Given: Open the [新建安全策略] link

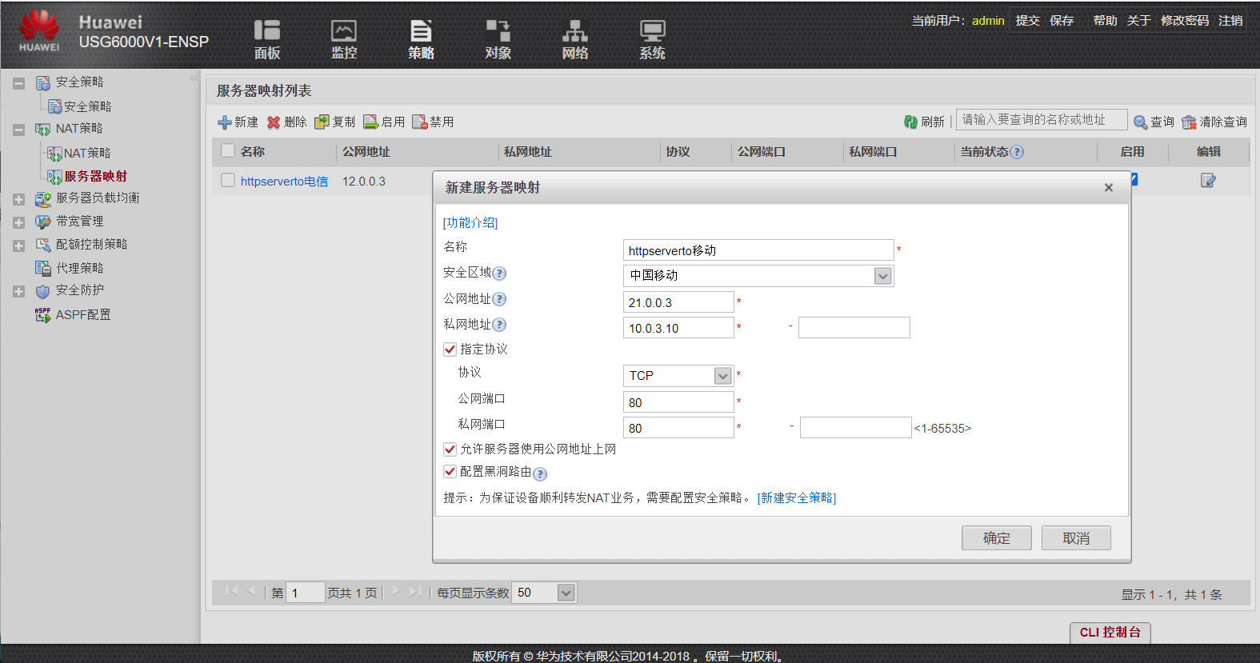Looking at the screenshot, I should pyautogui.click(x=797, y=497).
